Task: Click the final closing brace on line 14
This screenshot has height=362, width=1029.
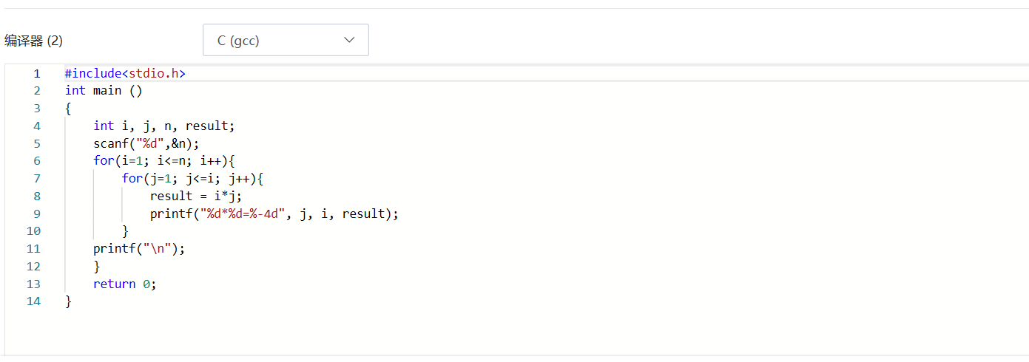Action: pos(68,301)
